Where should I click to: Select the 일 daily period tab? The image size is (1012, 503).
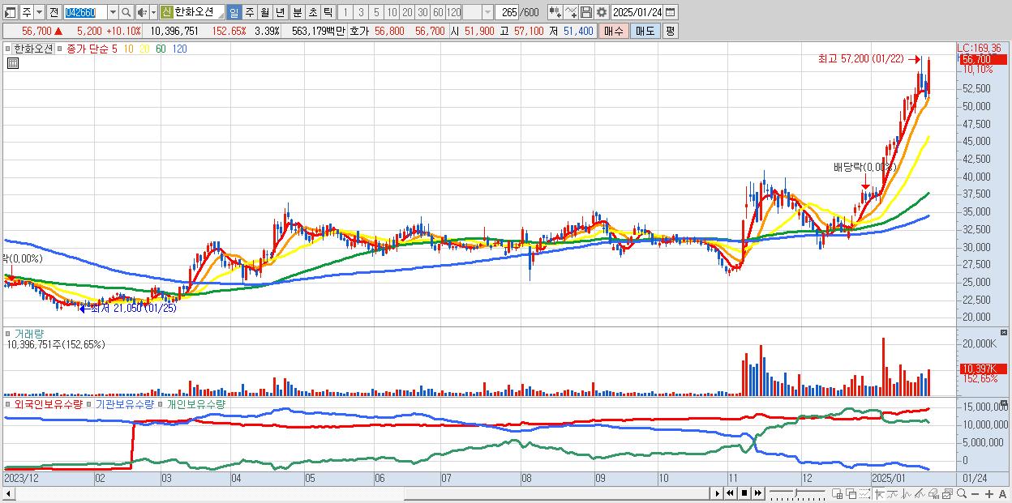234,12
